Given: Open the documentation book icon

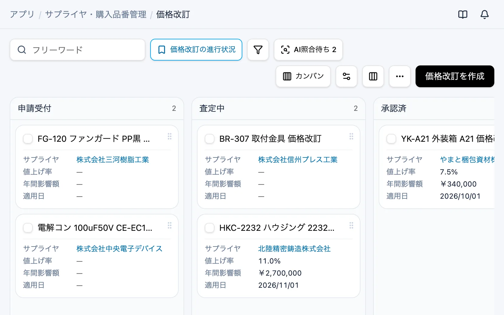Looking at the screenshot, I should coord(463,15).
